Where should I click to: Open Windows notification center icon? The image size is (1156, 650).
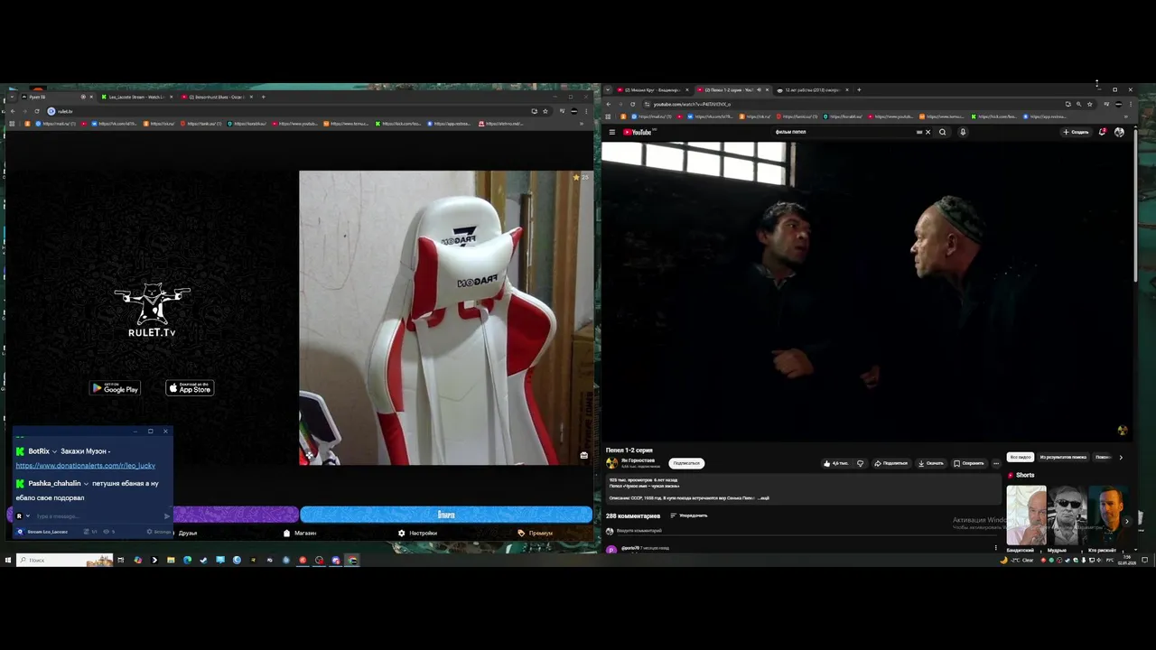click(x=1145, y=560)
